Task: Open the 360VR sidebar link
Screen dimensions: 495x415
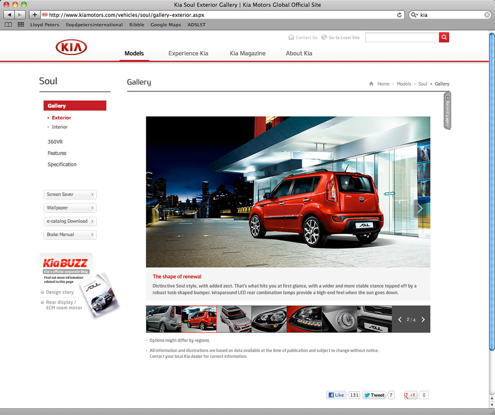Action: tap(55, 142)
